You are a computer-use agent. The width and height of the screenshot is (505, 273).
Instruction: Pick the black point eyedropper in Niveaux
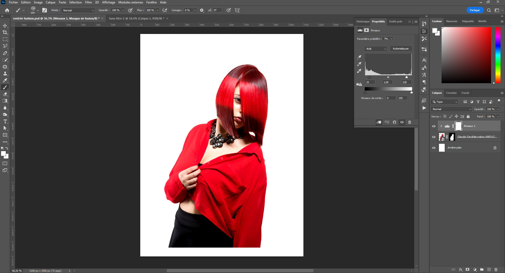click(x=359, y=57)
